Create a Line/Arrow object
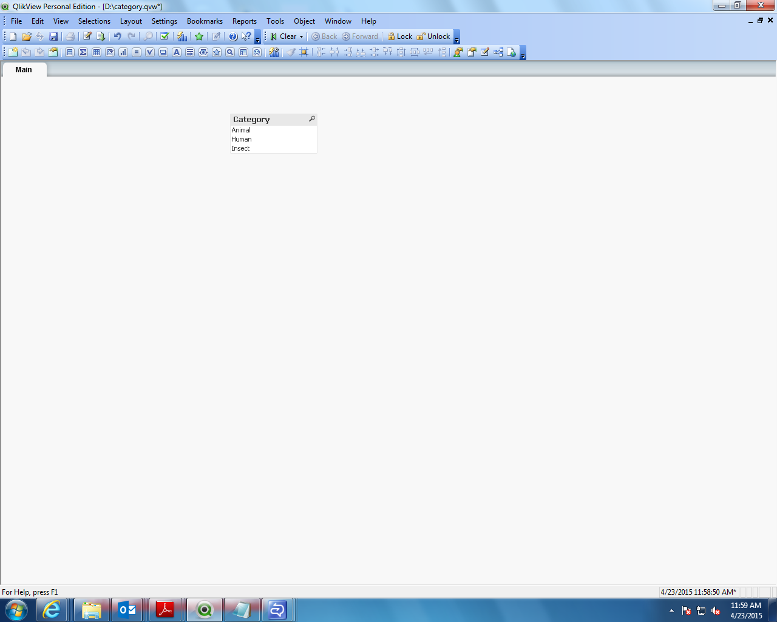777x622 pixels. (190, 52)
